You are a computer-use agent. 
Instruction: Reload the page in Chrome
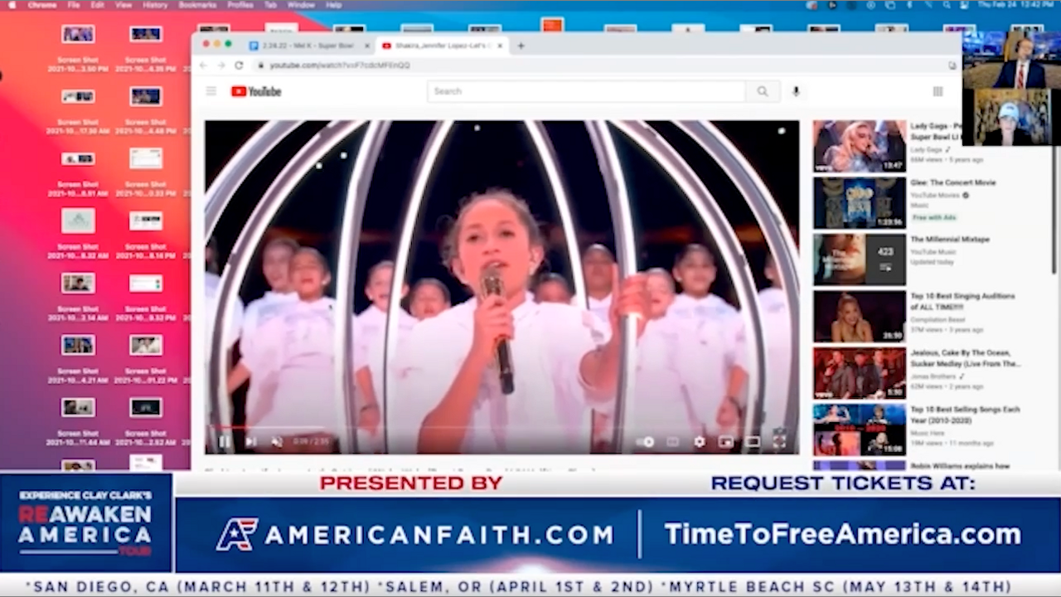239,66
